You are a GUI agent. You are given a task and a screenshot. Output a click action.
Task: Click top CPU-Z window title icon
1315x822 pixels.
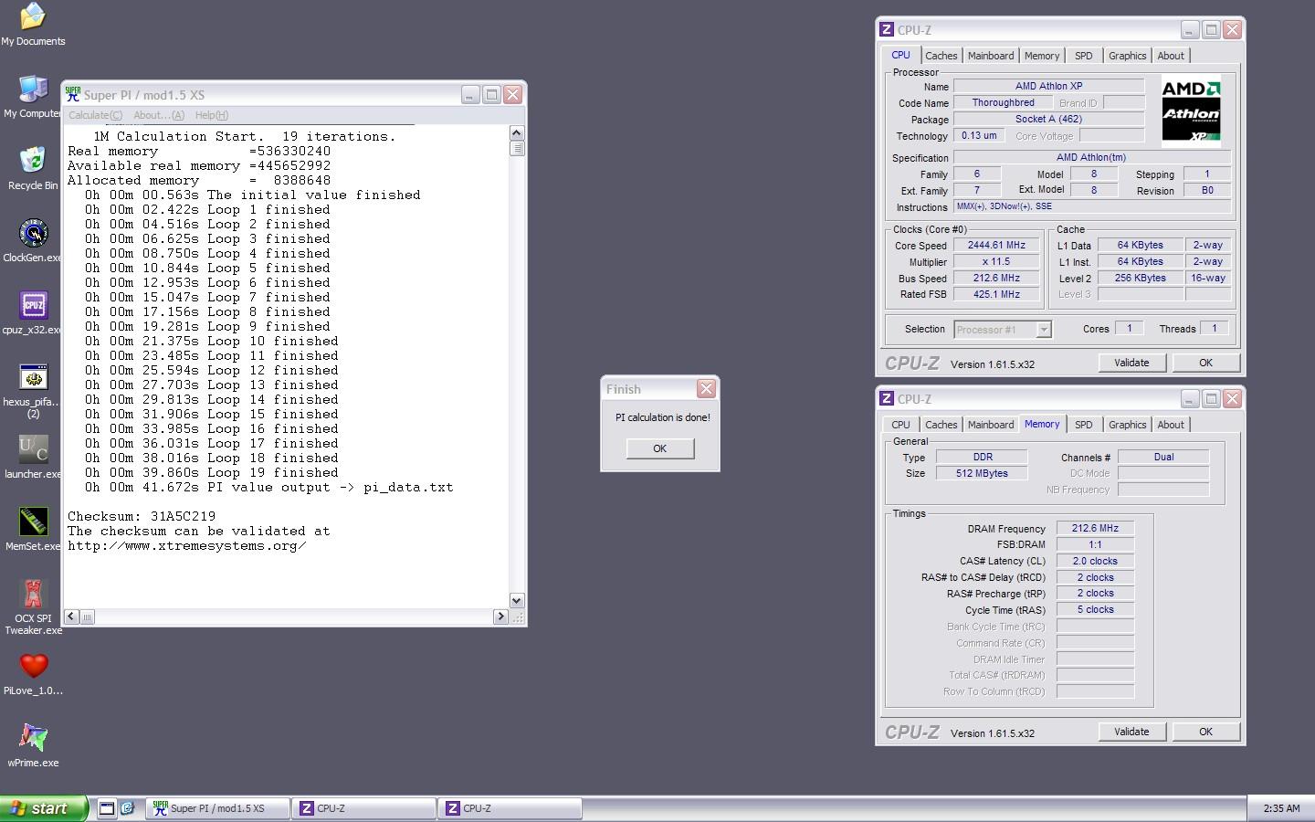pyautogui.click(x=886, y=29)
